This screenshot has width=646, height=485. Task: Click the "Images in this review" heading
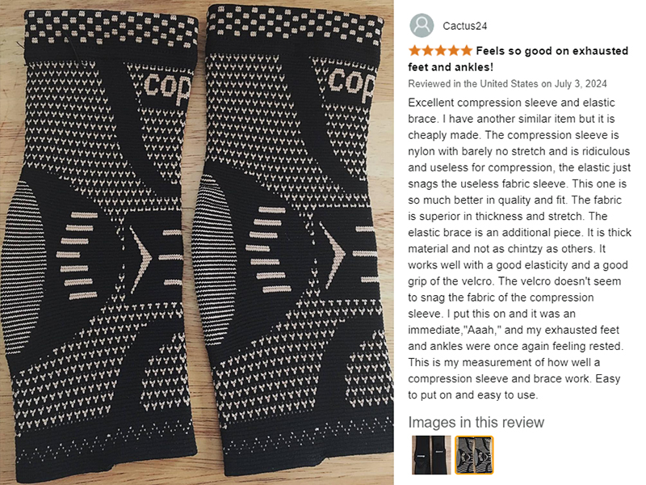click(x=476, y=422)
